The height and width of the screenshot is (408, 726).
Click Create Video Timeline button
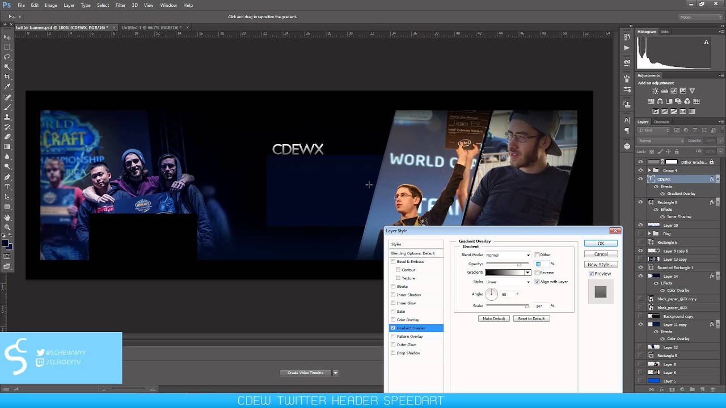(x=306, y=373)
